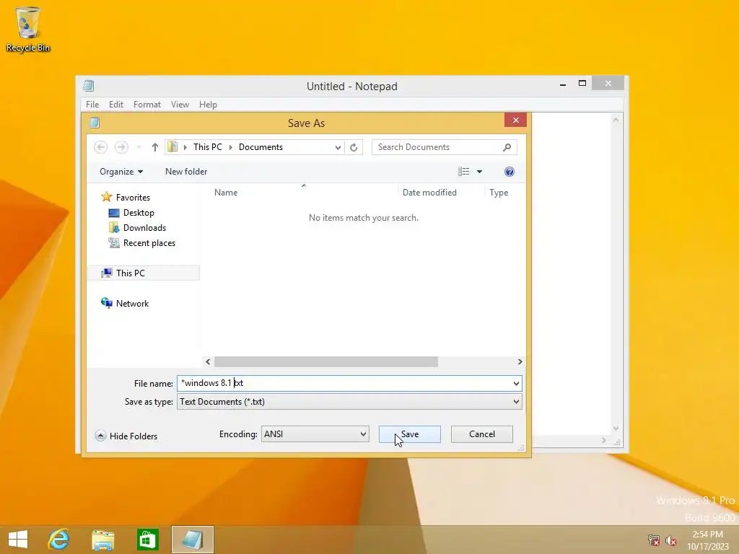Click in the File name field
This screenshot has width=739, height=554.
click(349, 383)
